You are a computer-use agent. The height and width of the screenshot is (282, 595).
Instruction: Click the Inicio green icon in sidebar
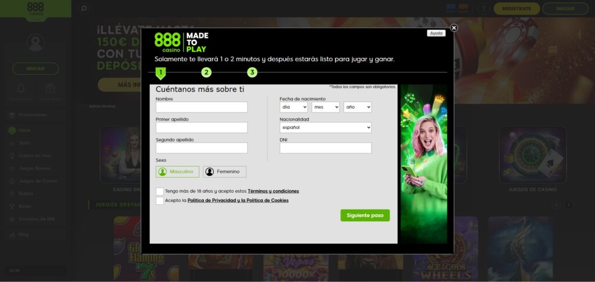(12, 131)
